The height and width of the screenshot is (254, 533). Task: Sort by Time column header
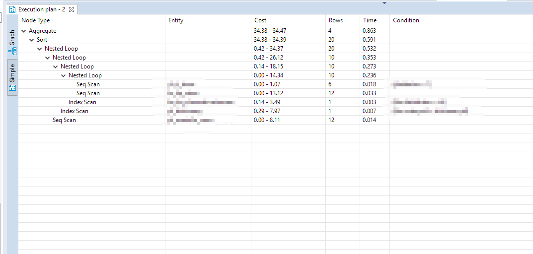click(x=375, y=20)
